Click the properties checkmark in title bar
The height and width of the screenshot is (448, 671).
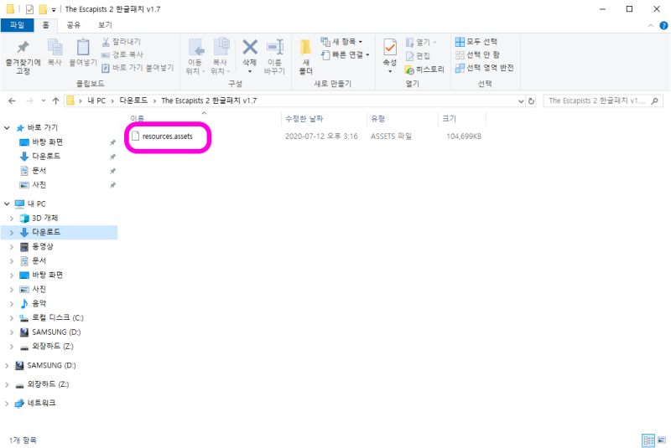[29, 9]
